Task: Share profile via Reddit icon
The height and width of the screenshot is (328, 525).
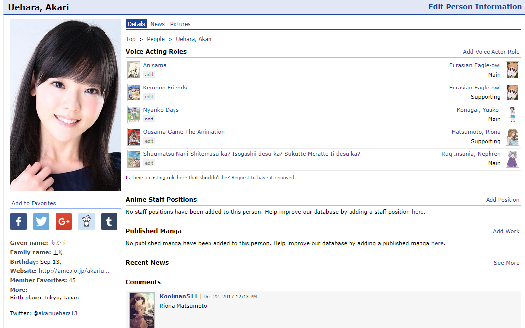Action: tap(86, 221)
